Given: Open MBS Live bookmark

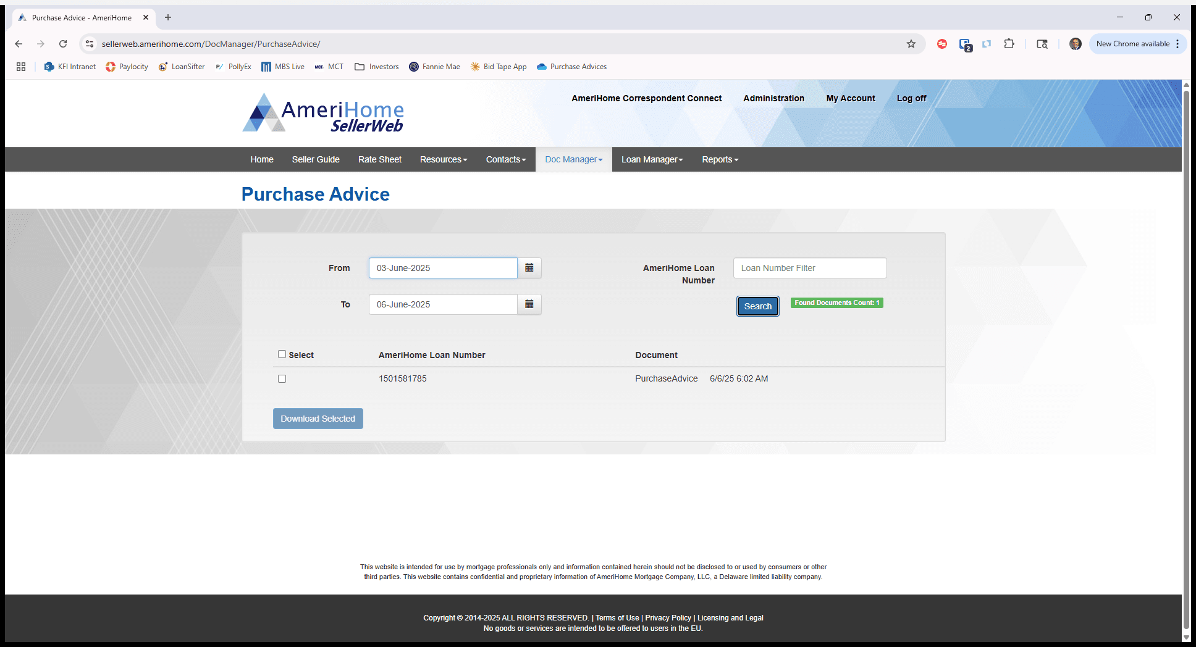Looking at the screenshot, I should coord(283,67).
